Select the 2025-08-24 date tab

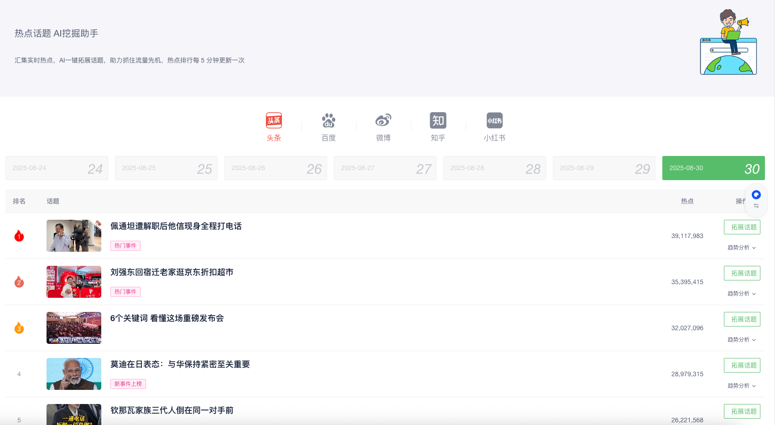pos(57,168)
